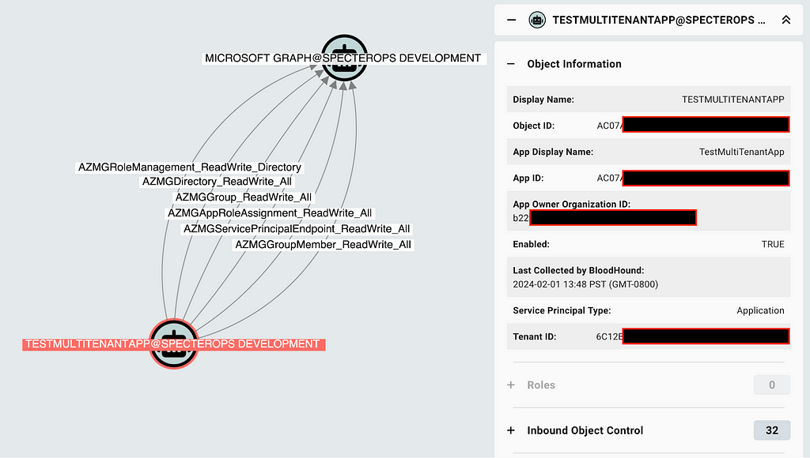Click the highlighted TESTMULTITENANTAPP@SPECTEROPS DEVELOPMENT node label
Screen dimensions: 810x458
click(x=172, y=344)
